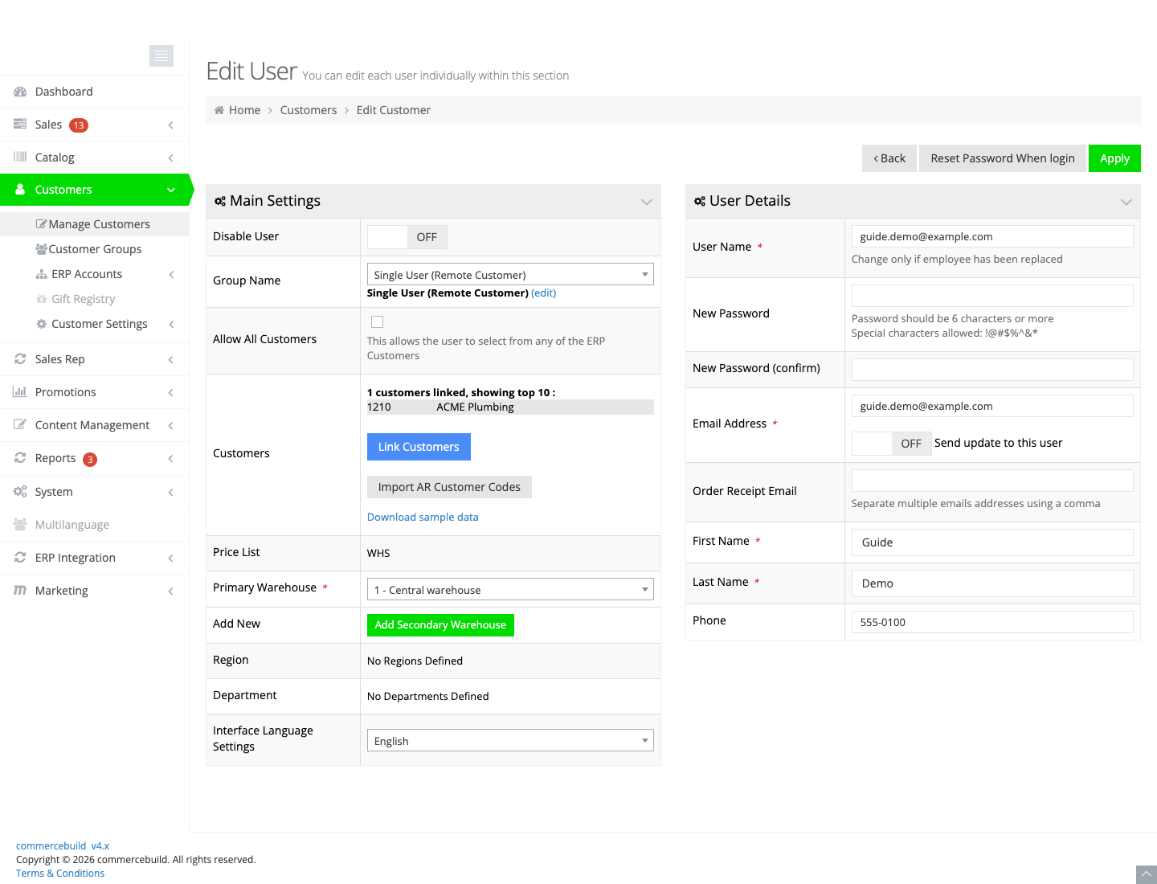This screenshot has width=1157, height=884.
Task: Click the Phone input field
Action: (992, 622)
